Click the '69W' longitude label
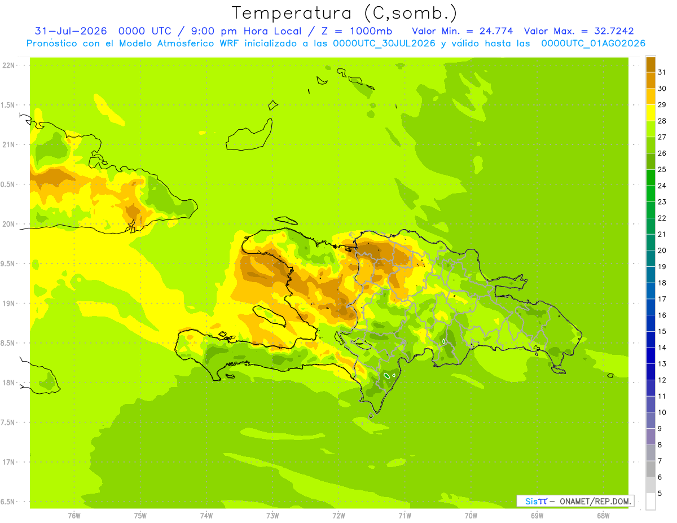 [x=537, y=515]
